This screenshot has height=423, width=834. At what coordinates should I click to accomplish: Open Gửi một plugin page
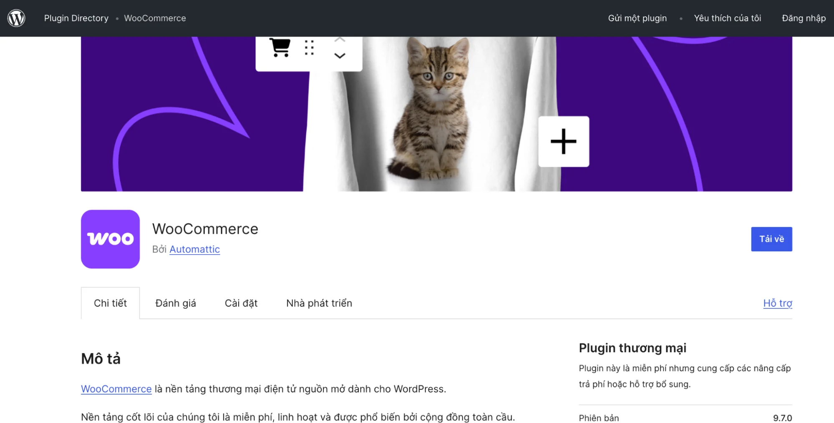pos(637,18)
